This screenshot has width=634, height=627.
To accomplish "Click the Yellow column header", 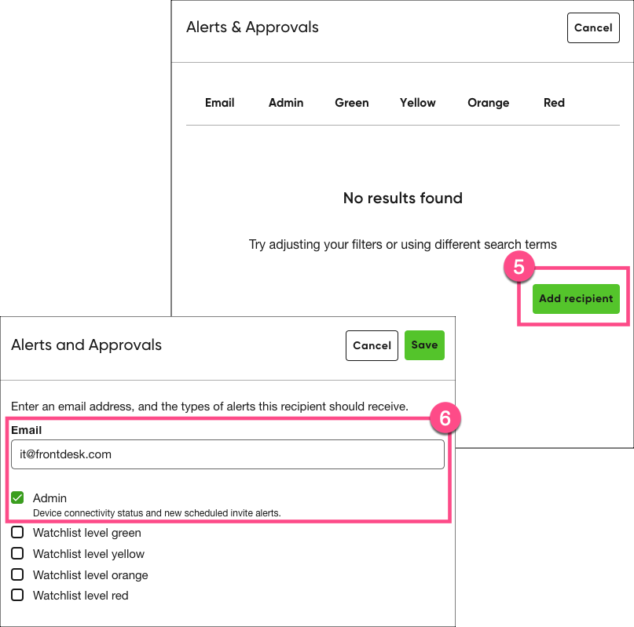I will (418, 103).
